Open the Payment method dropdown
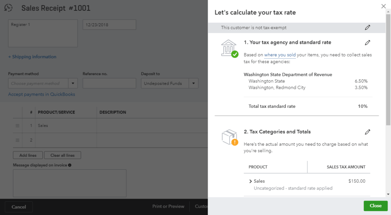Screen dimensions: 391x215 73,83
